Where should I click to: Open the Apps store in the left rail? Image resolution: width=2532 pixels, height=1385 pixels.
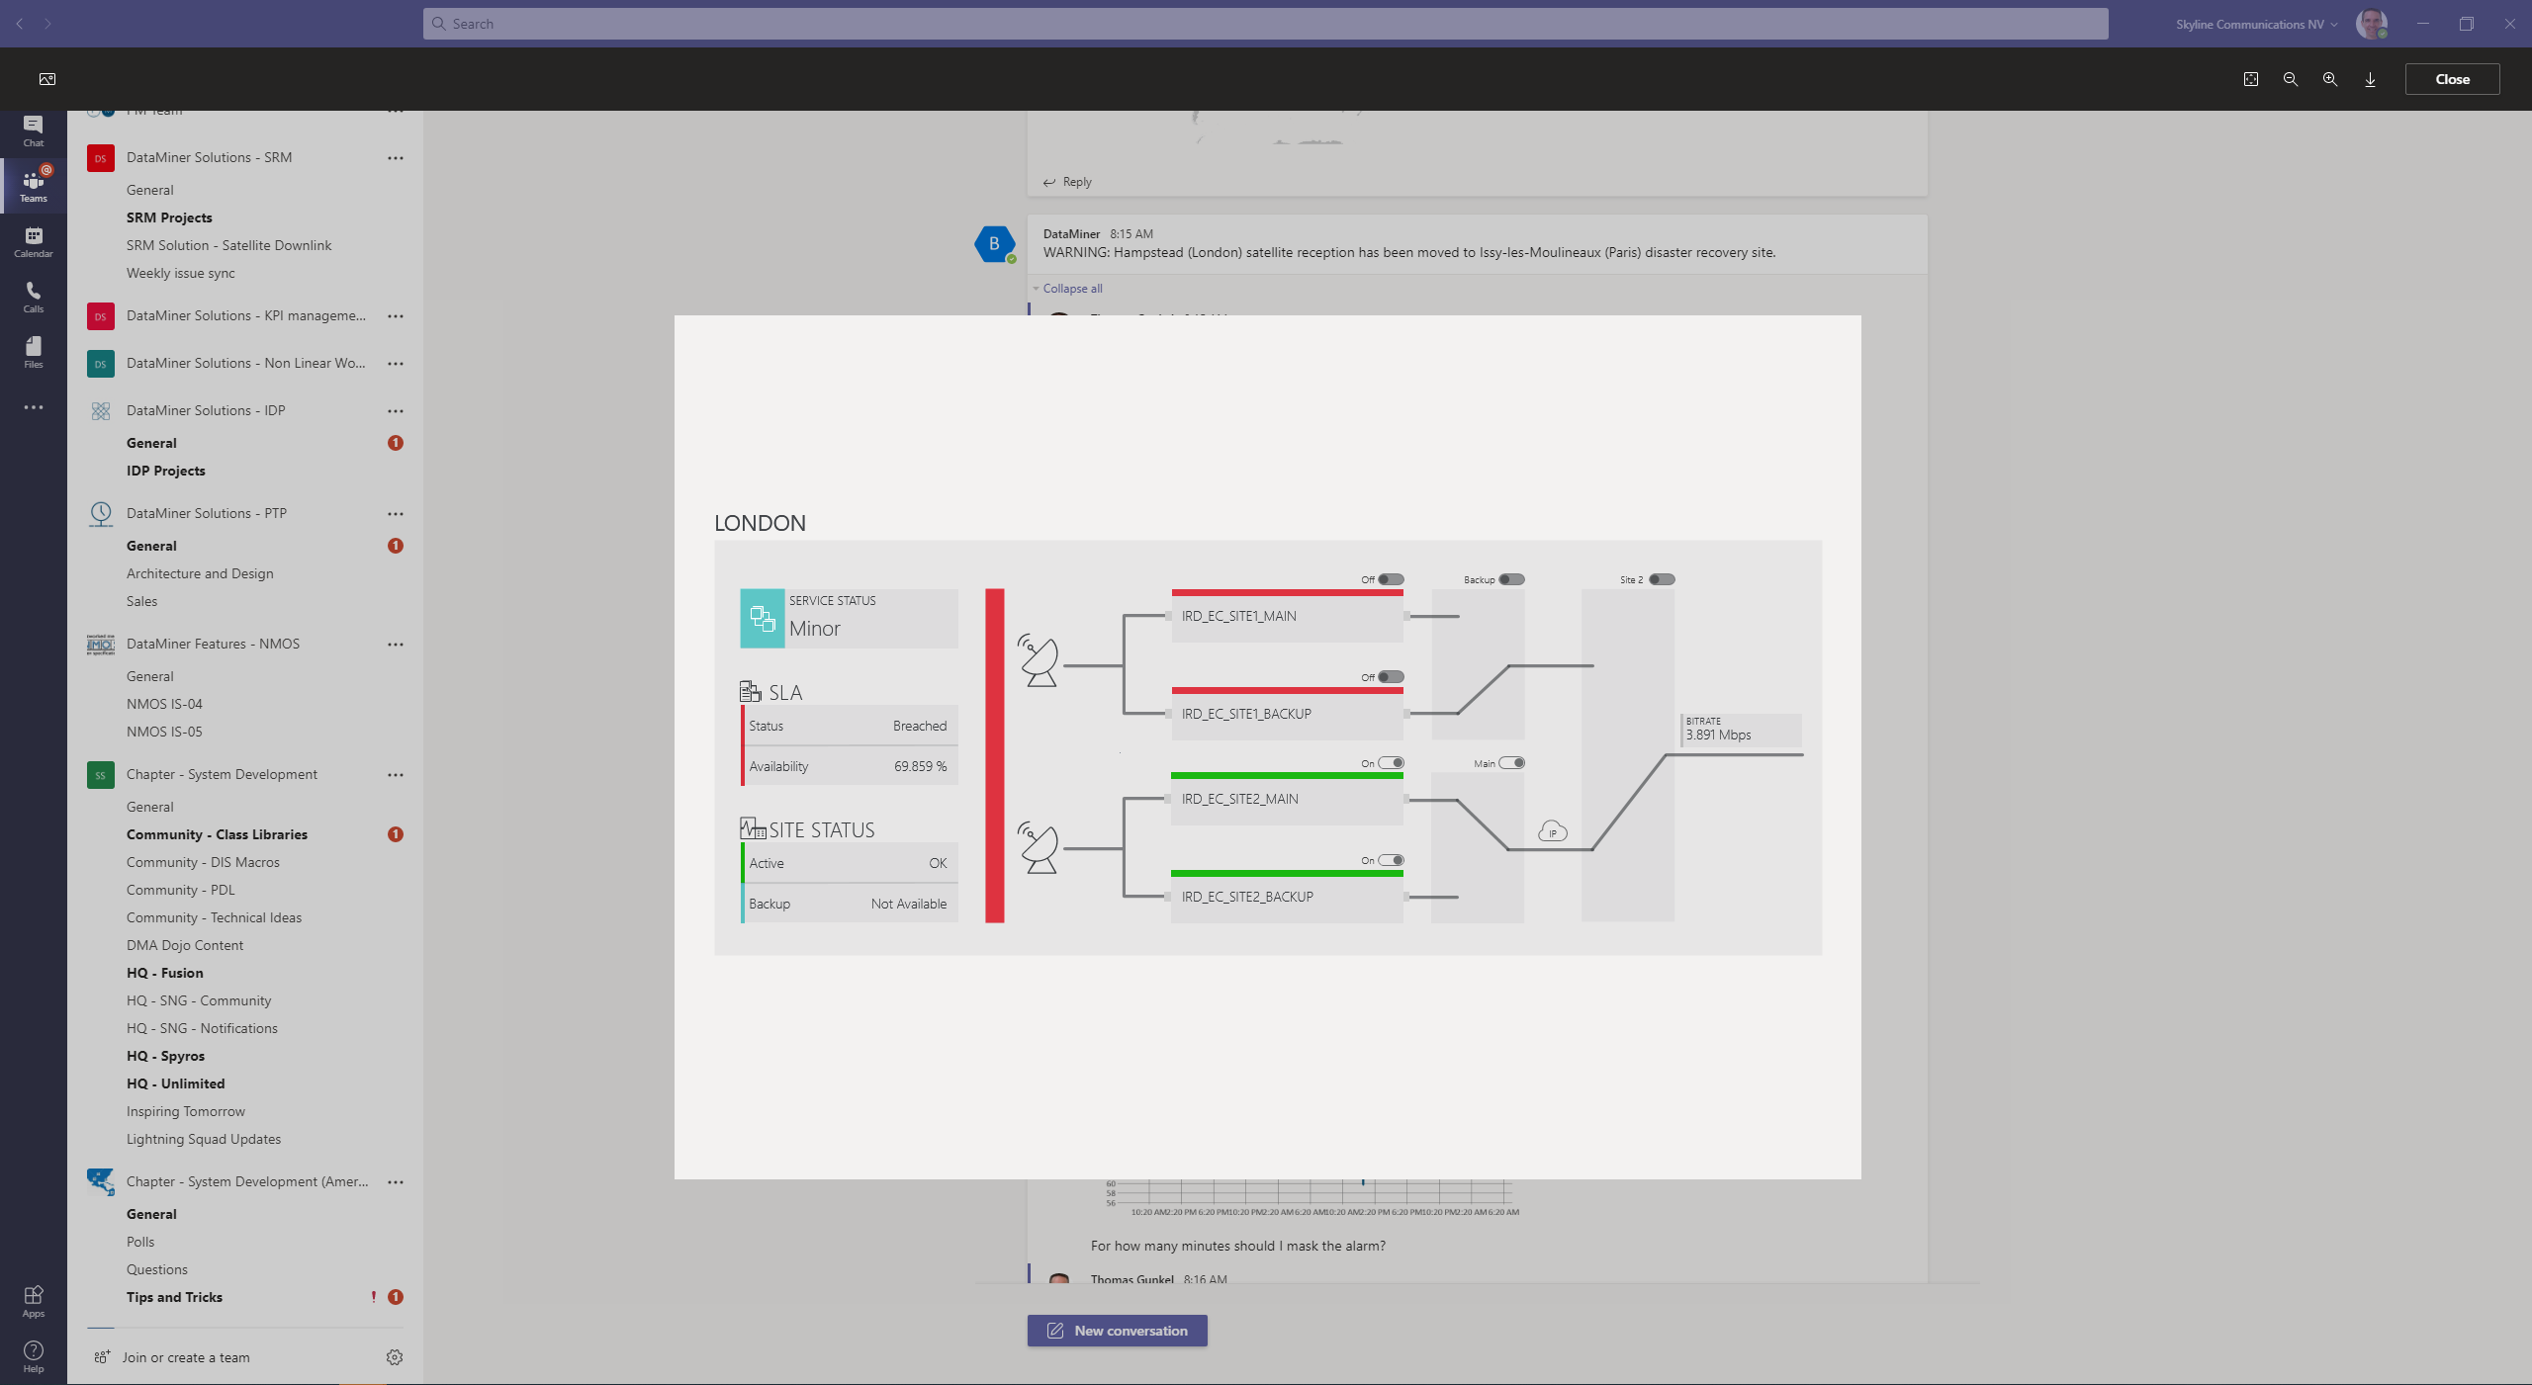[33, 1301]
